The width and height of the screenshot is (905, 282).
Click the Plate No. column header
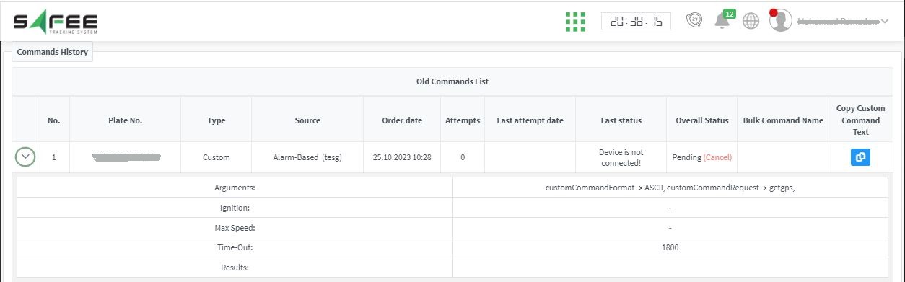point(126,120)
